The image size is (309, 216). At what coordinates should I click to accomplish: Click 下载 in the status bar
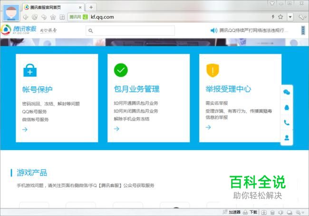(253, 212)
